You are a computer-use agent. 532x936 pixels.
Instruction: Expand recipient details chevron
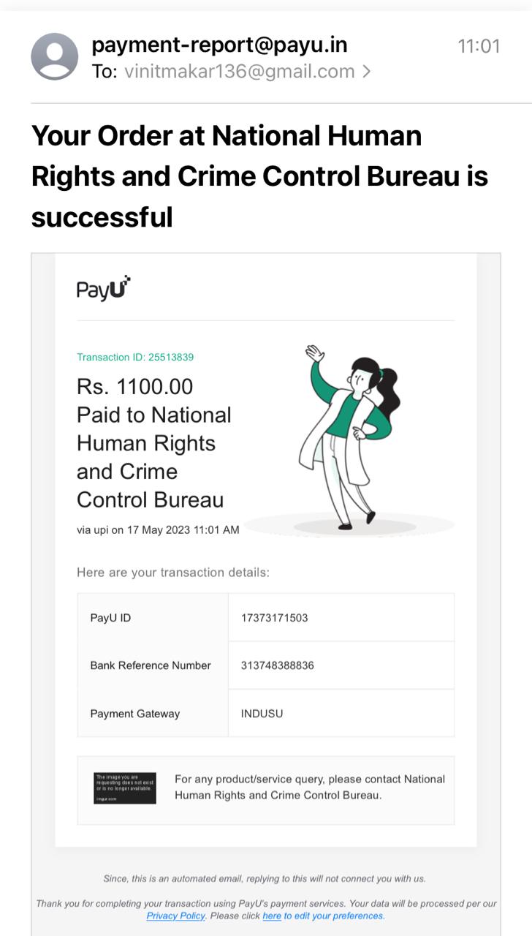[366, 72]
